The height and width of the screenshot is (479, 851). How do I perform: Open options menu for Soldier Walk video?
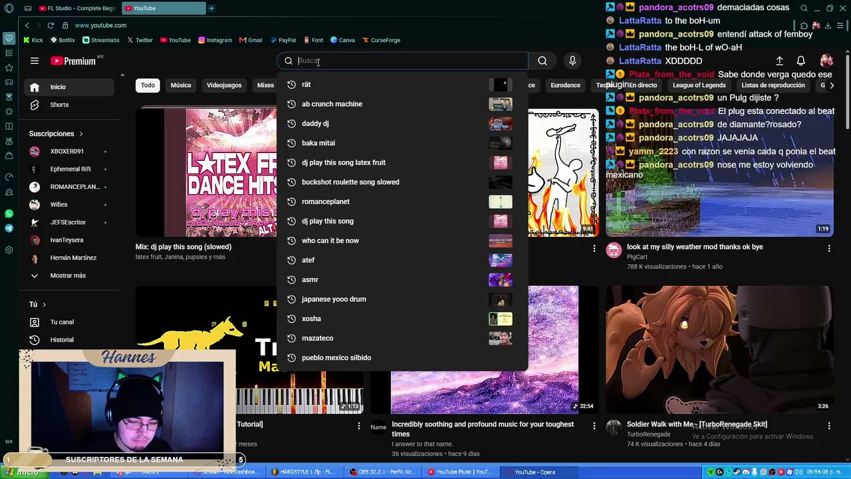click(x=829, y=425)
